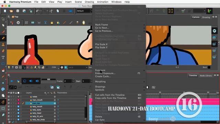Click the Render view icon at right of camera
Screen dimensions: 220x124
pyautogui.click(x=214, y=31)
